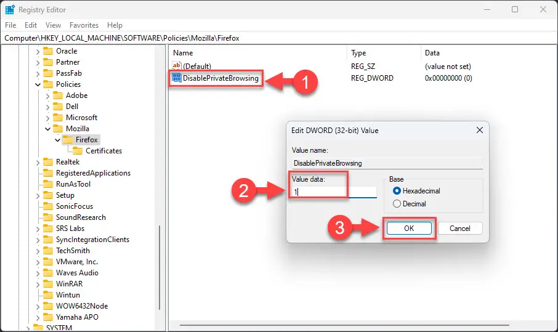Select the Hexadecimal base option
558x332 pixels.
(397, 191)
